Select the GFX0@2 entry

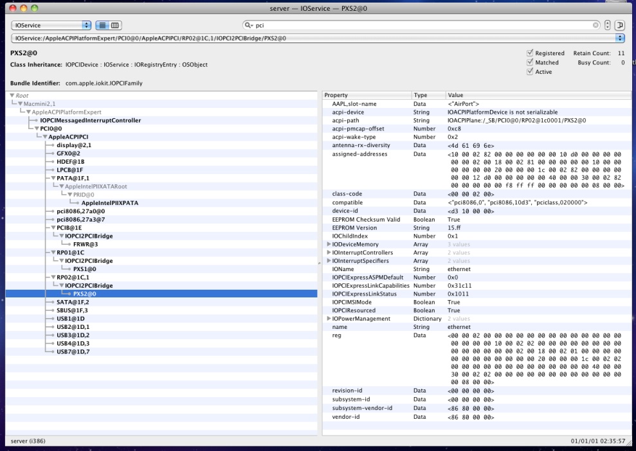(x=68, y=153)
